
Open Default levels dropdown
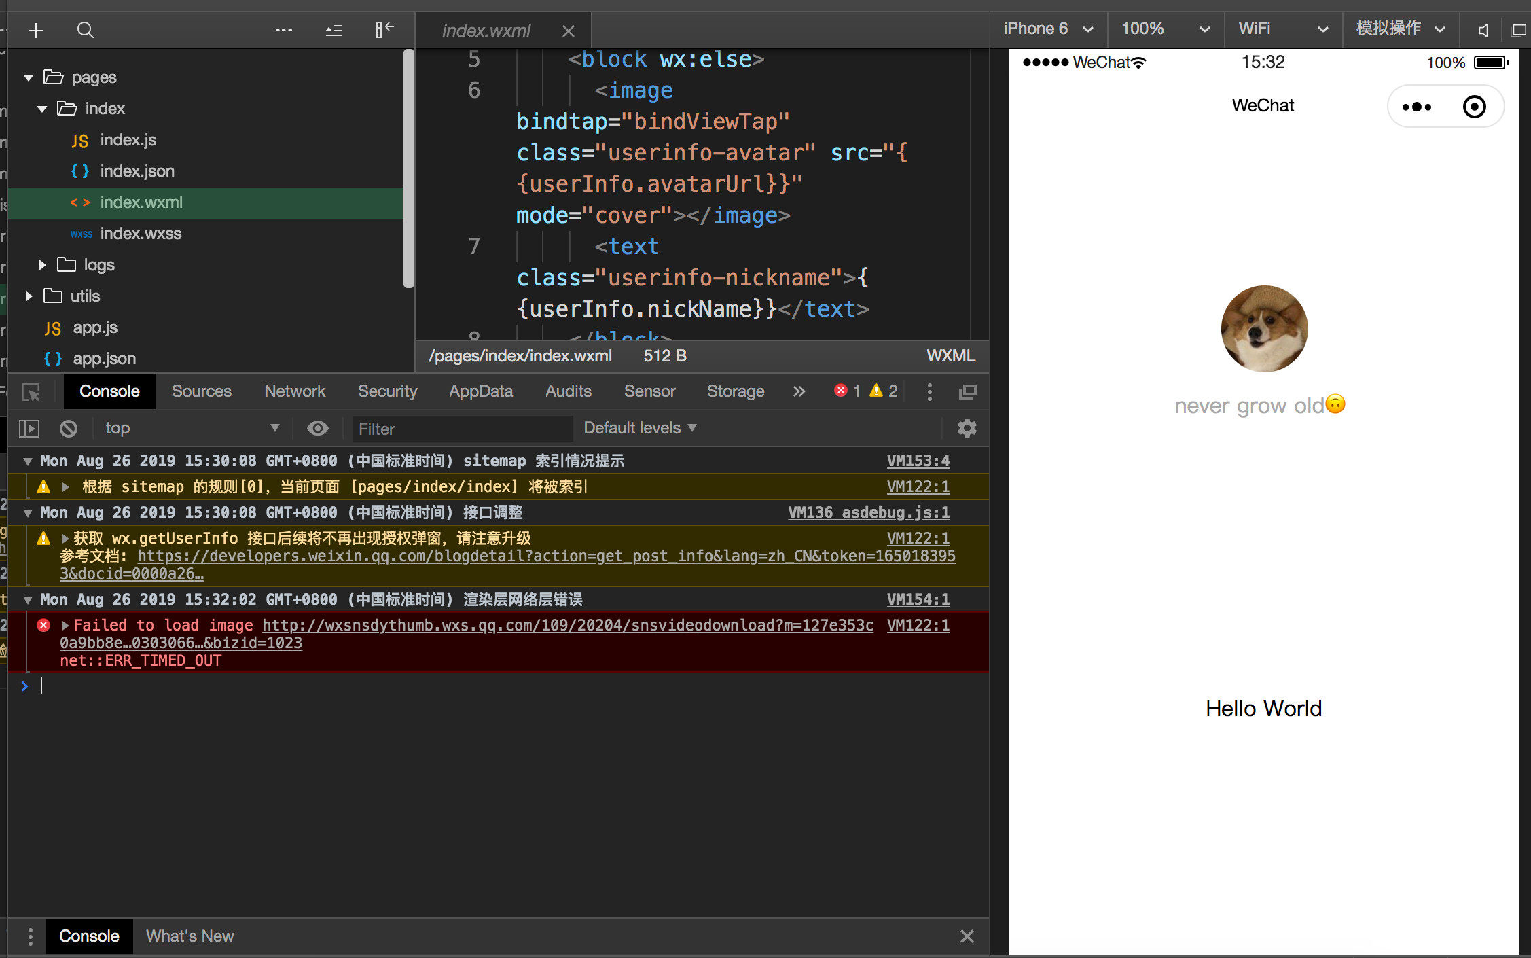[640, 428]
